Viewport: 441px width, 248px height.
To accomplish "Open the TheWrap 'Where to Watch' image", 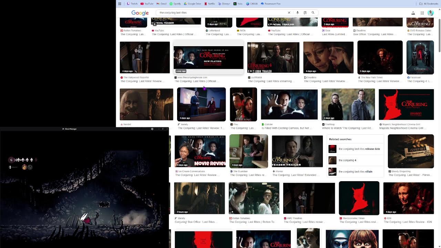I will pyautogui.click(x=348, y=104).
